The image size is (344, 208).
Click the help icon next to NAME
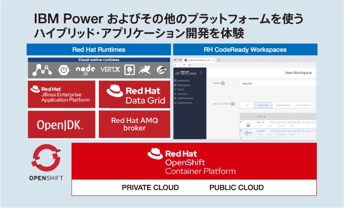(x=223, y=83)
